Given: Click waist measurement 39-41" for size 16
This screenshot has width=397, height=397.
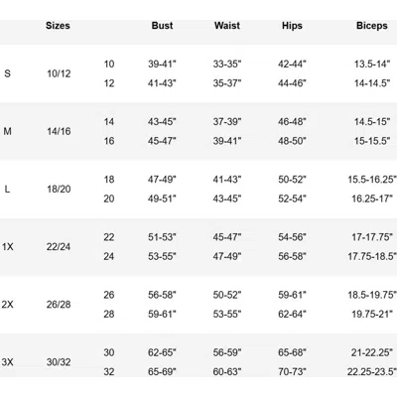Looking at the screenshot, I should click(227, 141).
